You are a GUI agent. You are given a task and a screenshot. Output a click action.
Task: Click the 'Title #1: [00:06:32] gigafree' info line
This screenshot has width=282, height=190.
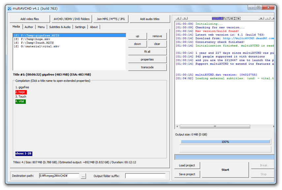[x=52, y=75]
